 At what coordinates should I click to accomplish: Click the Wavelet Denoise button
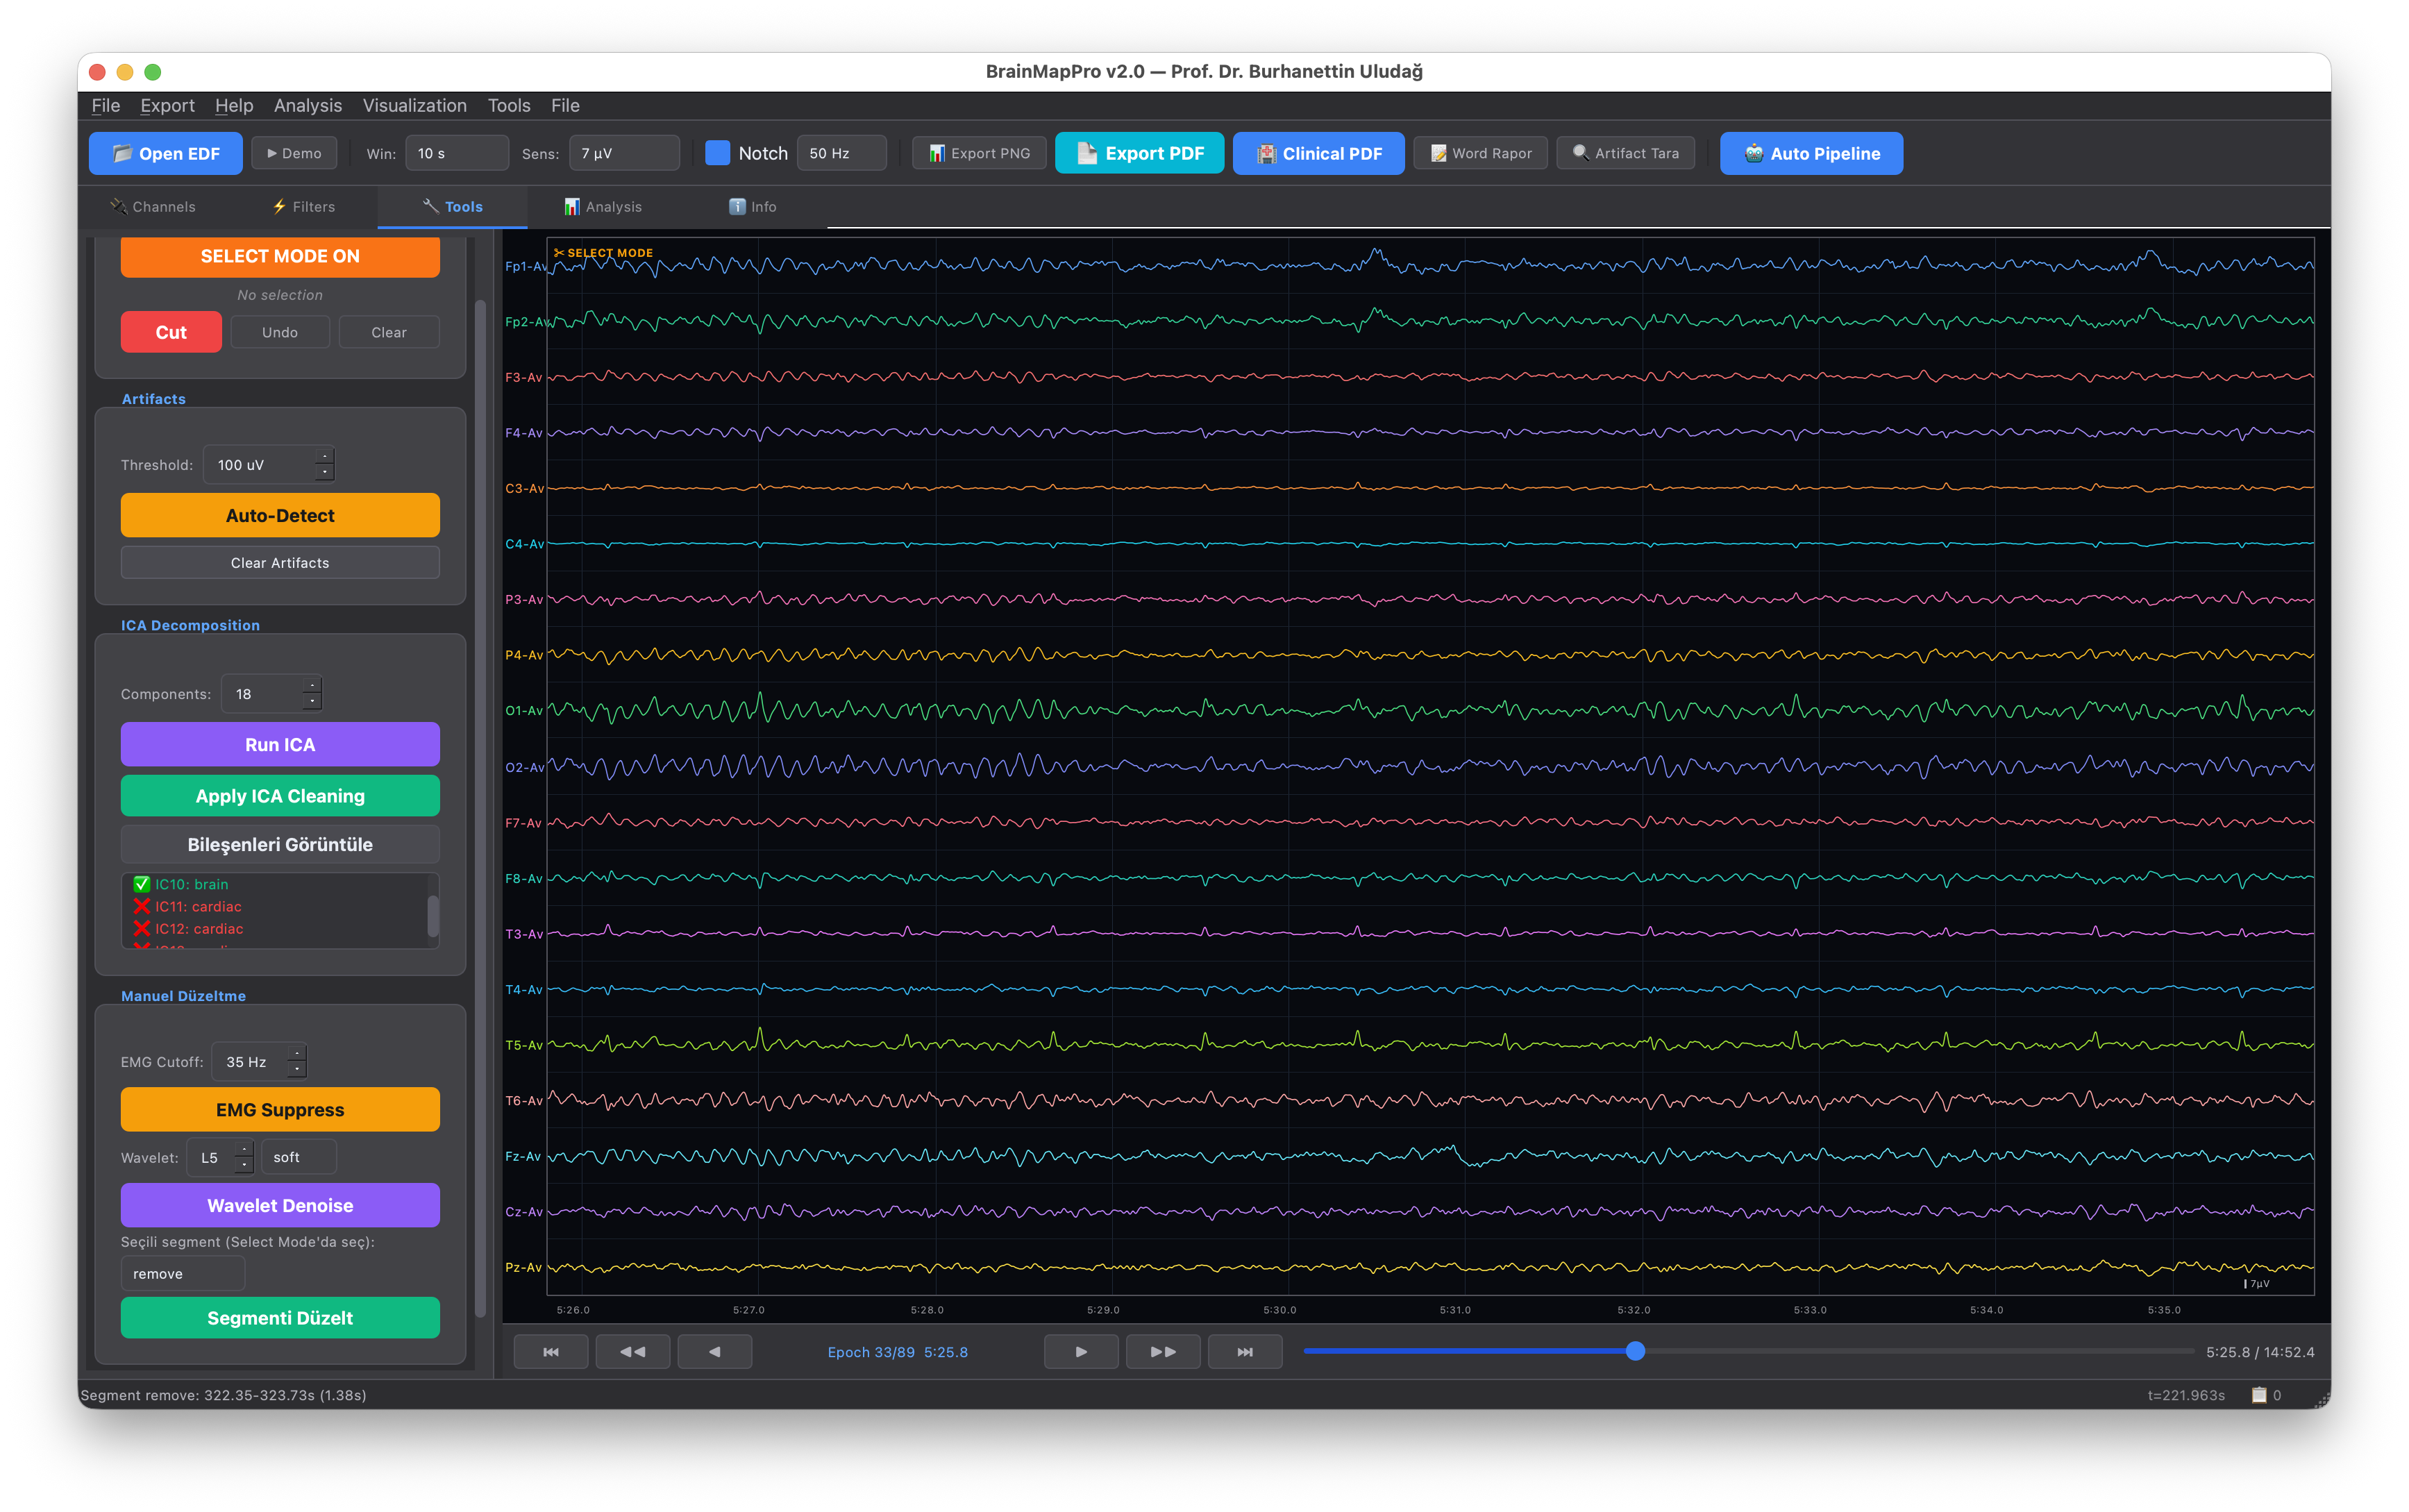coord(280,1205)
